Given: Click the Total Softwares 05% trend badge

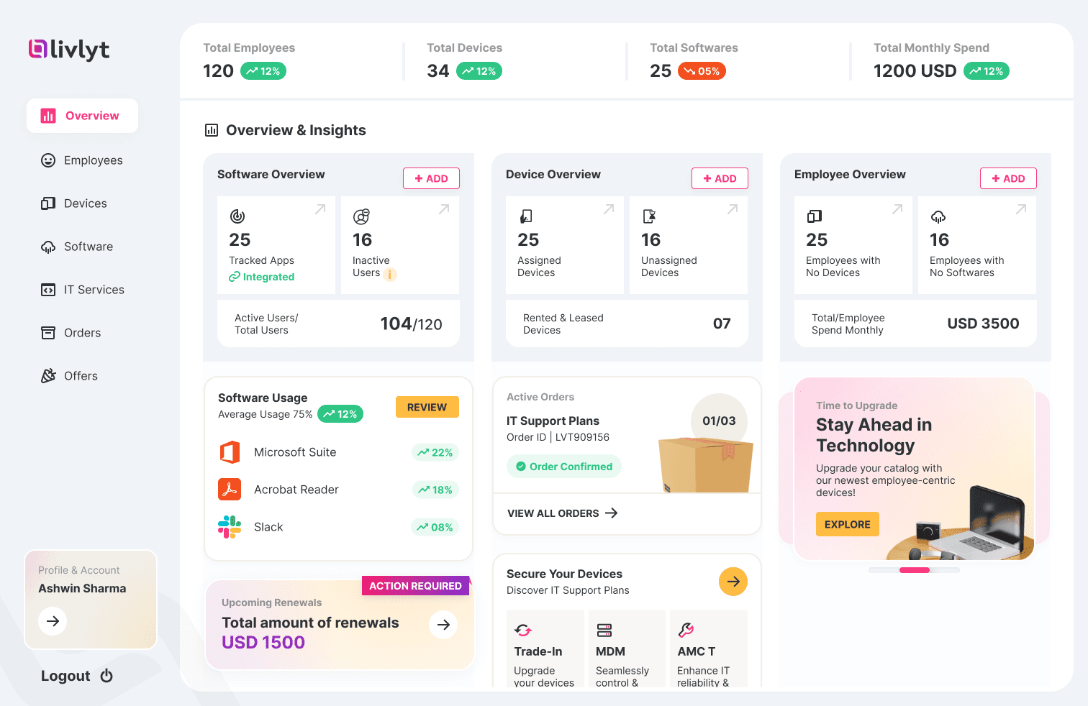Looking at the screenshot, I should (x=702, y=71).
